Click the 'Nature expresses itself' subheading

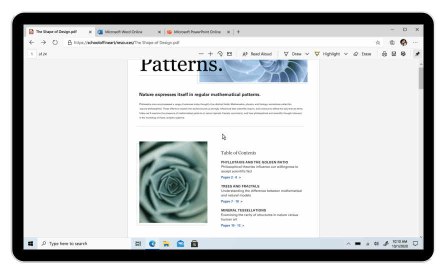[x=200, y=94]
